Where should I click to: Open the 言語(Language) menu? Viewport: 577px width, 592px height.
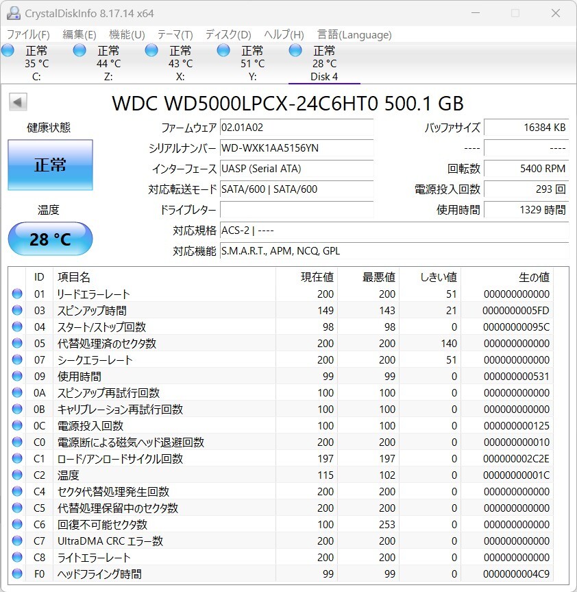tap(354, 35)
